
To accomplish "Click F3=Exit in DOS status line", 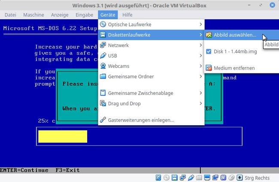I will [x=67, y=170].
